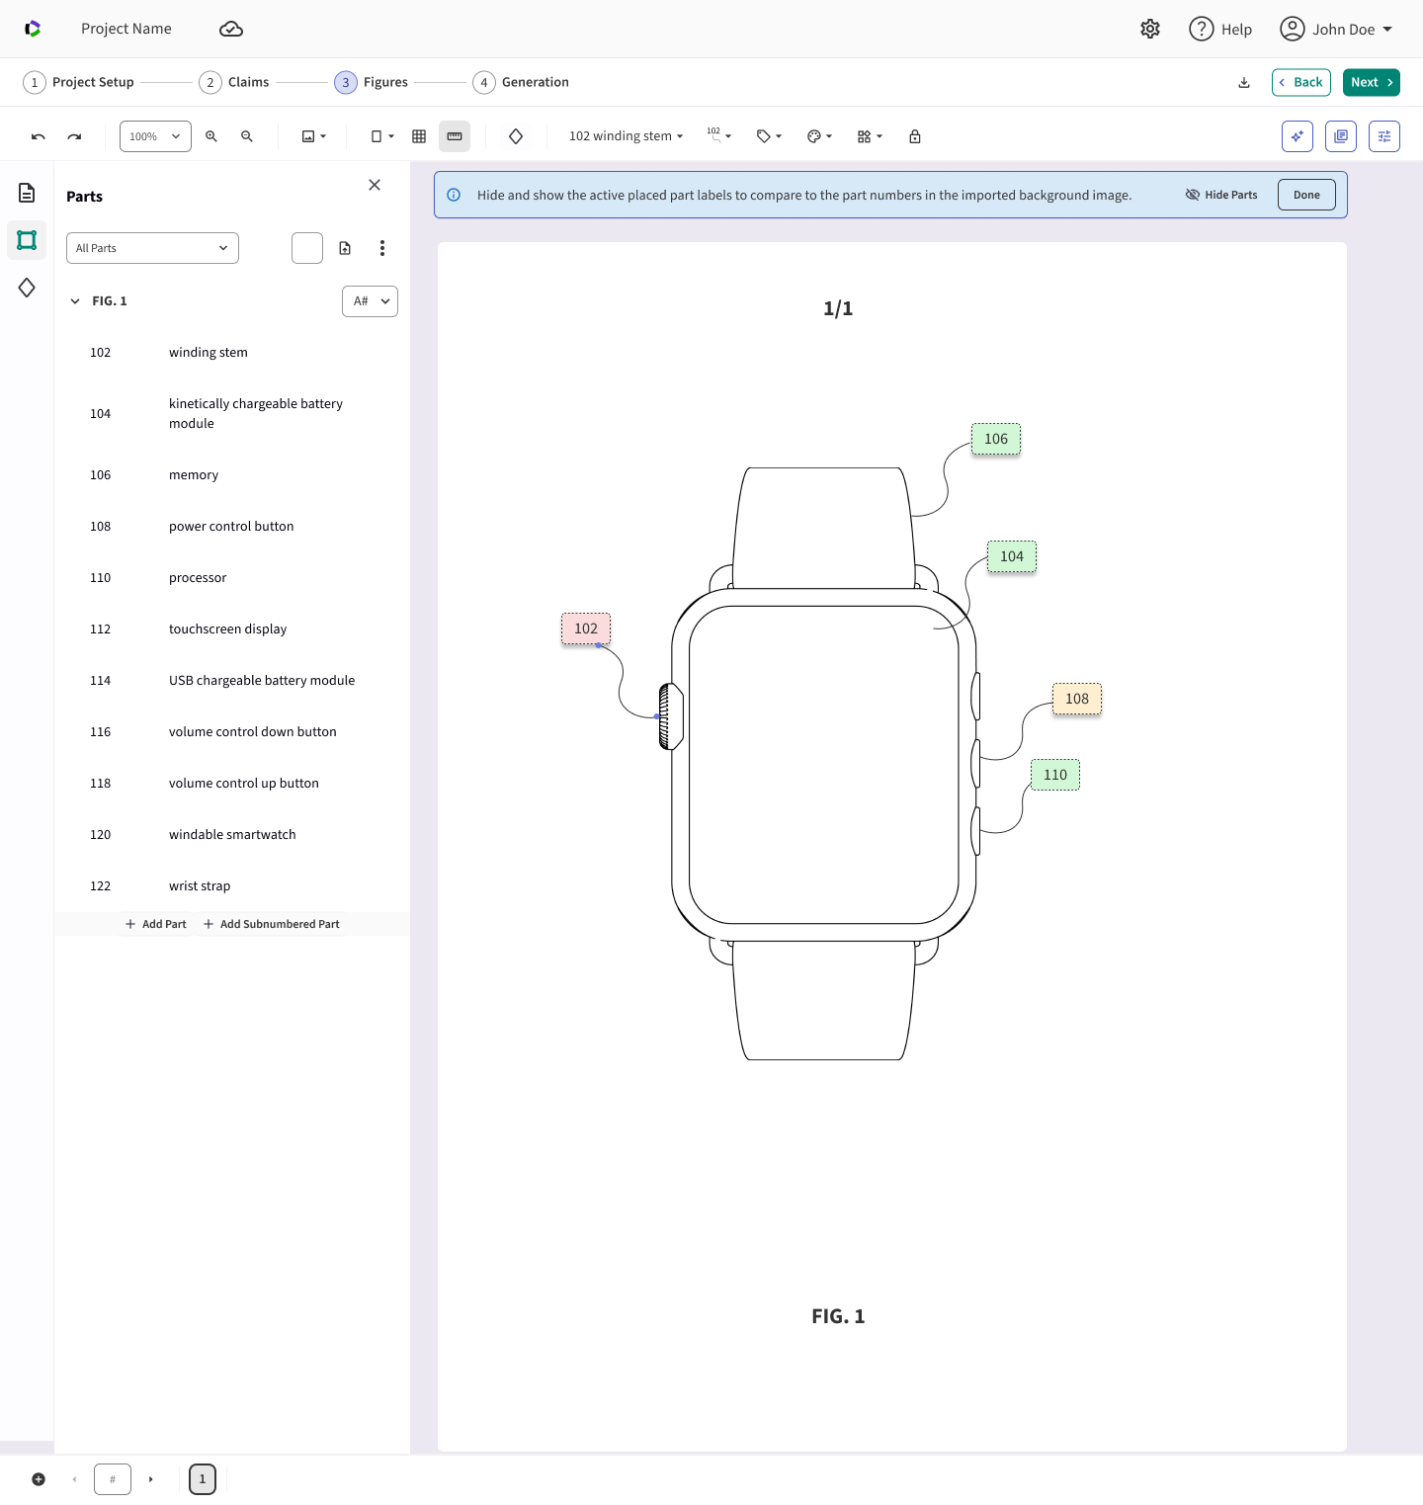
Task: Select the Parts panel sidebar icon
Action: pyautogui.click(x=27, y=240)
